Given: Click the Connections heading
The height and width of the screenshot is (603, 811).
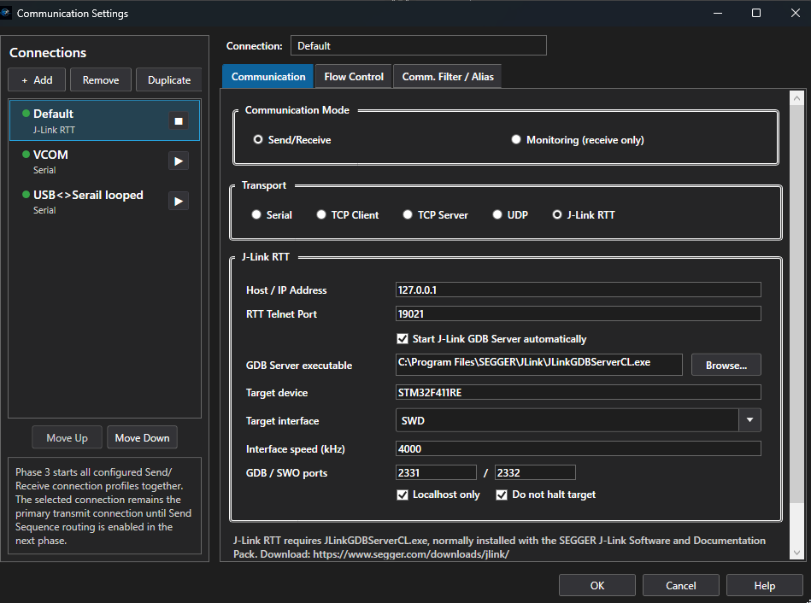Looking at the screenshot, I should 48,53.
